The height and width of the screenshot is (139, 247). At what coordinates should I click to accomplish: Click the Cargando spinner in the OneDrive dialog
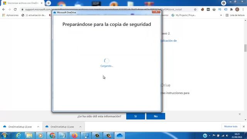click(107, 61)
